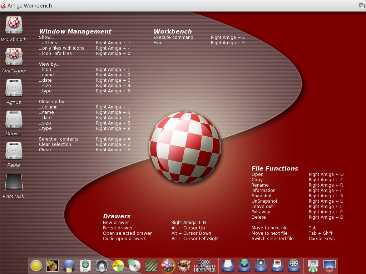The width and height of the screenshot is (366, 274).
Task: Start the GIMP mascot application
Action: click(x=184, y=266)
